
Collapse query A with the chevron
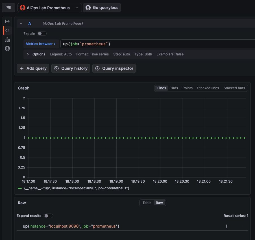pyautogui.click(x=21, y=24)
